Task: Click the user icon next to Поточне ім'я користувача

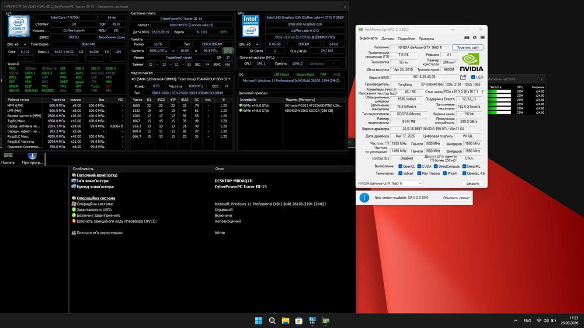Action: (74, 232)
